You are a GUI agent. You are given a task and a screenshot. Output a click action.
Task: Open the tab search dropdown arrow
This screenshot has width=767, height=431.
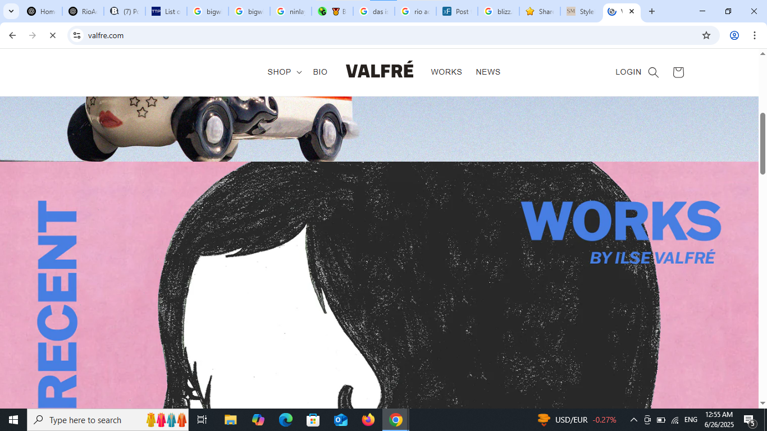(x=11, y=11)
